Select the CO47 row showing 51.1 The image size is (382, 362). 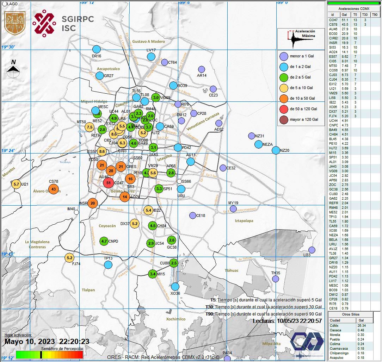(353, 20)
